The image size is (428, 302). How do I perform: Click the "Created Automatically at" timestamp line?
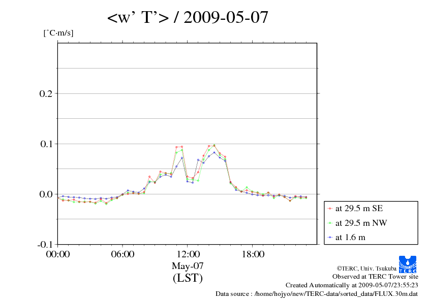352,285
